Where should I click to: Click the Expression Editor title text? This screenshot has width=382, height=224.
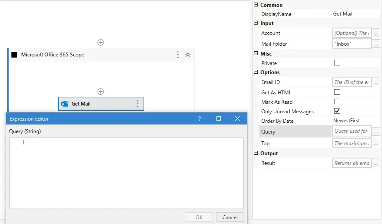[29, 119]
